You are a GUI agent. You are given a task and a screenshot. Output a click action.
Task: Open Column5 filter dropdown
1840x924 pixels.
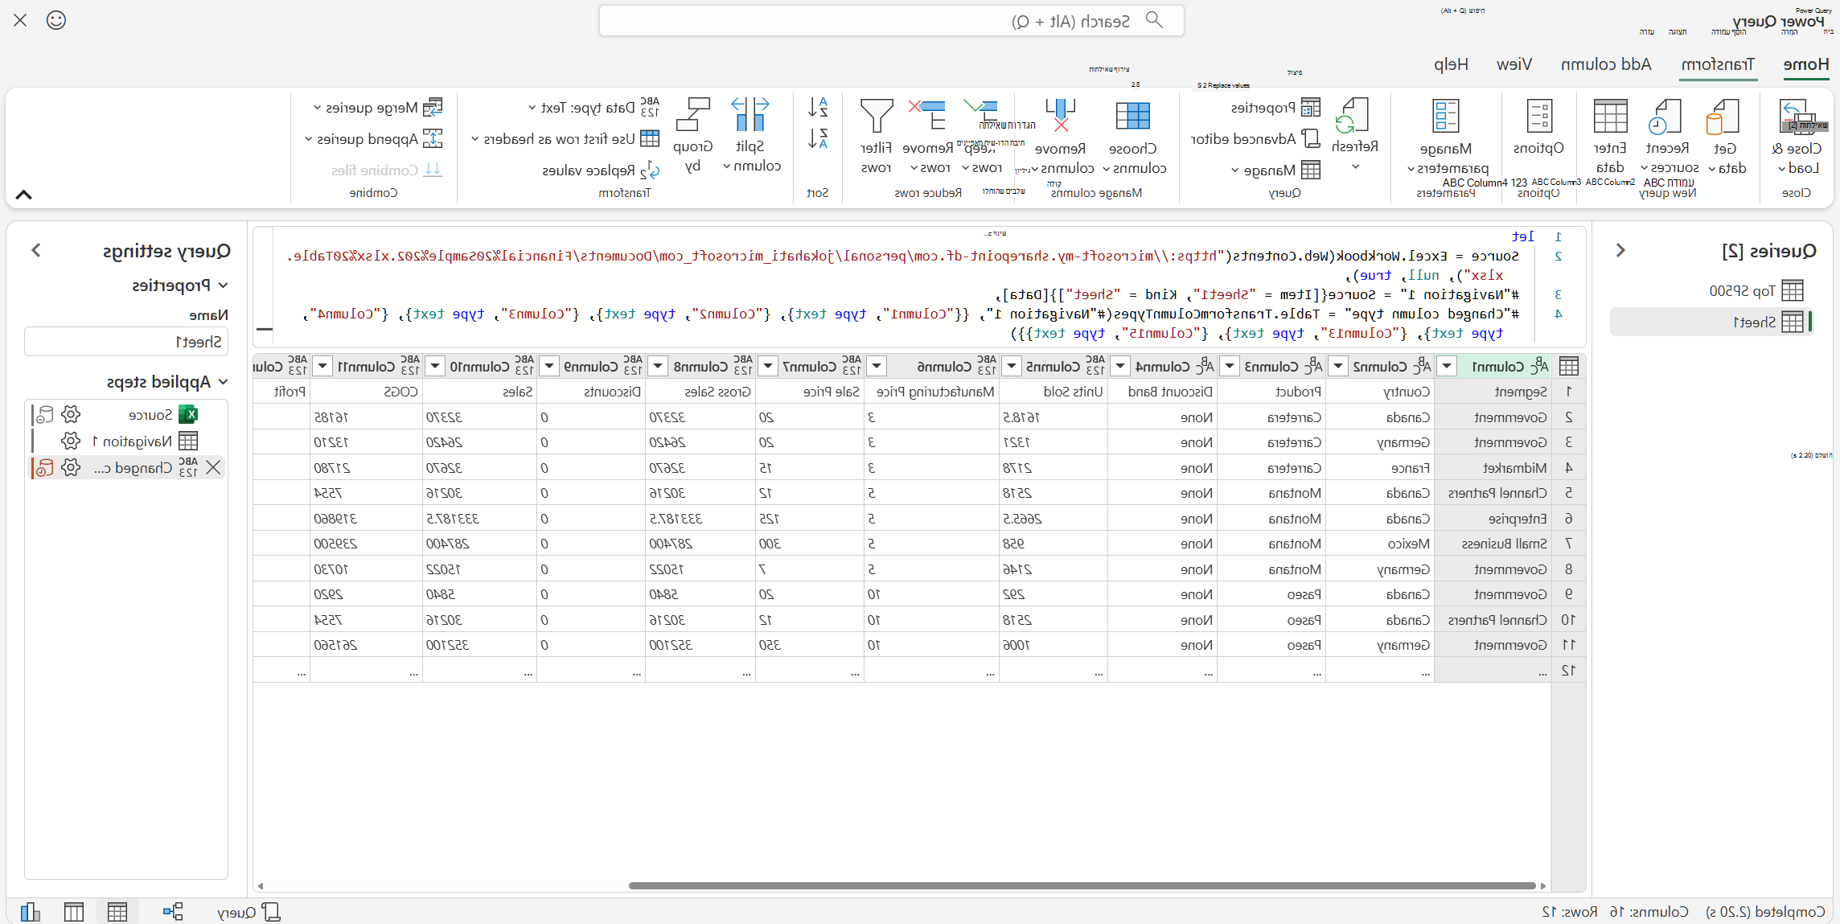pyautogui.click(x=1012, y=367)
